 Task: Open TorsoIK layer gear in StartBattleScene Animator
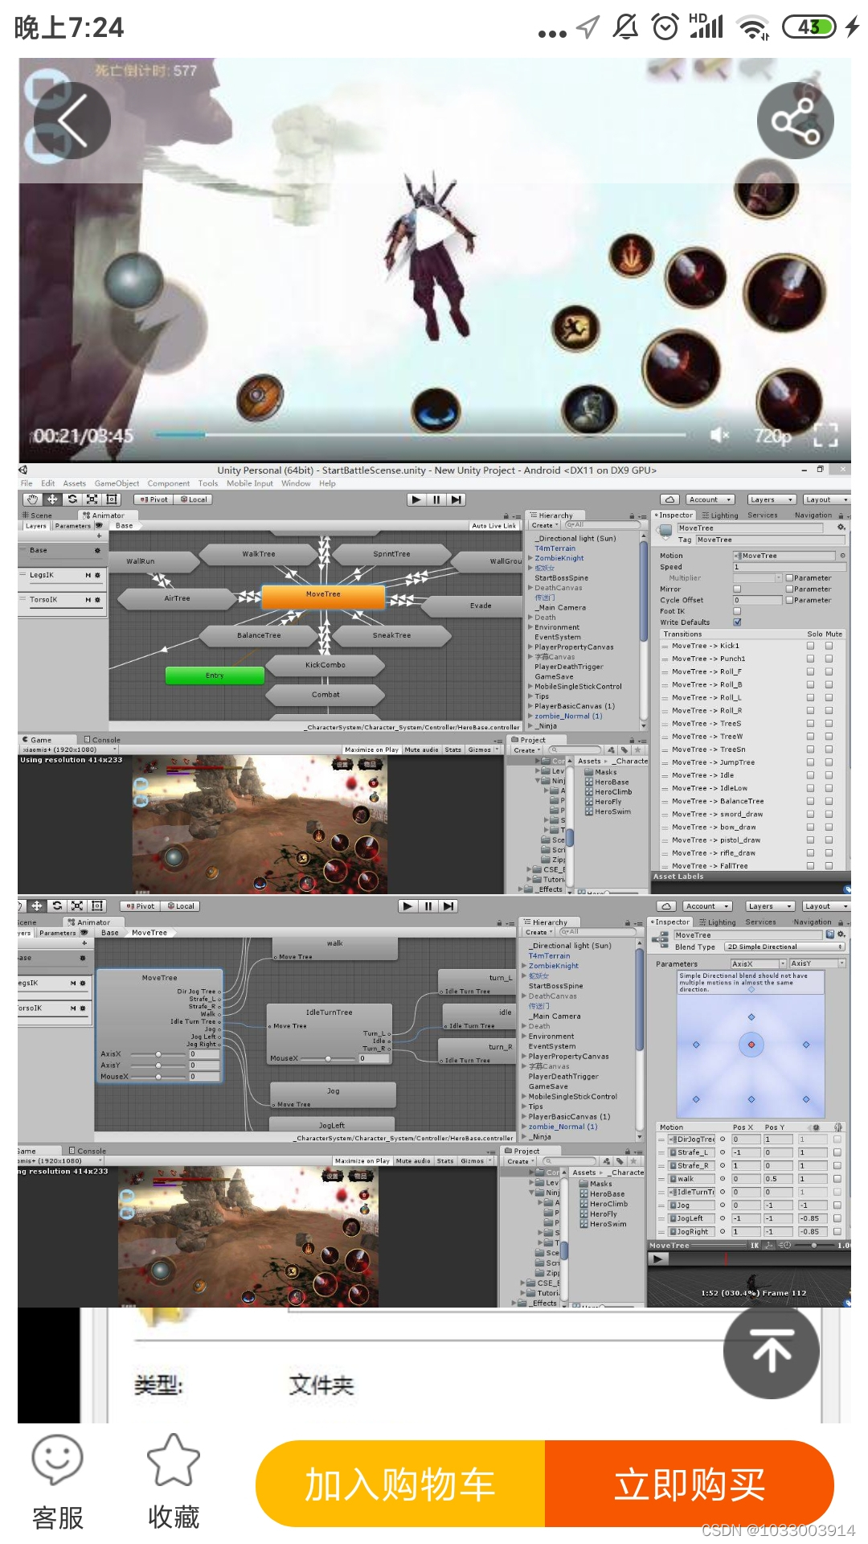point(97,600)
